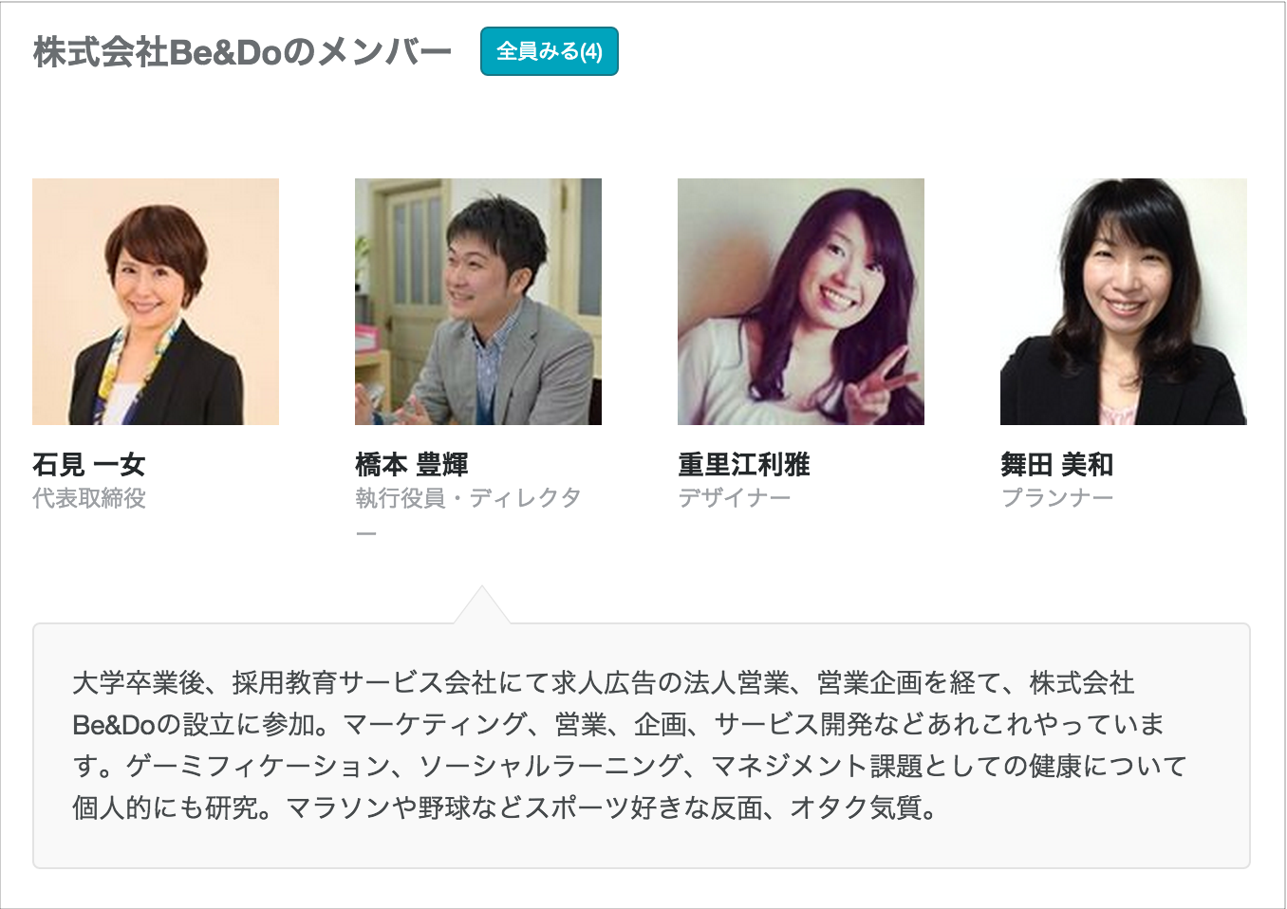Click the bio line mentioning ゲーミフィケーション
The height and width of the screenshot is (909, 1287).
pos(629,767)
